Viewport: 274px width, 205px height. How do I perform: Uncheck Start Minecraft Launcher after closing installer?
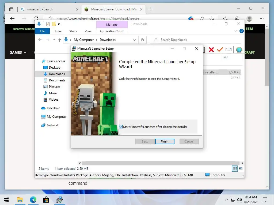121,127
